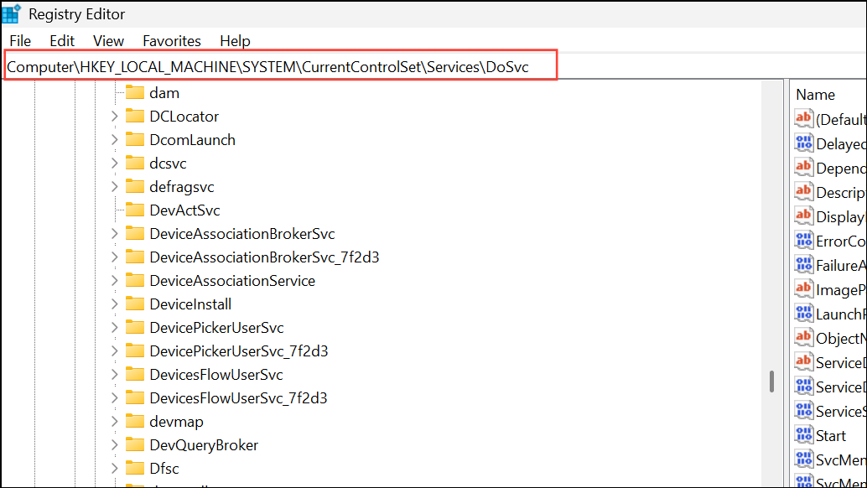867x488 pixels.
Task: Select the DcomLaunch key label
Action: coord(192,140)
